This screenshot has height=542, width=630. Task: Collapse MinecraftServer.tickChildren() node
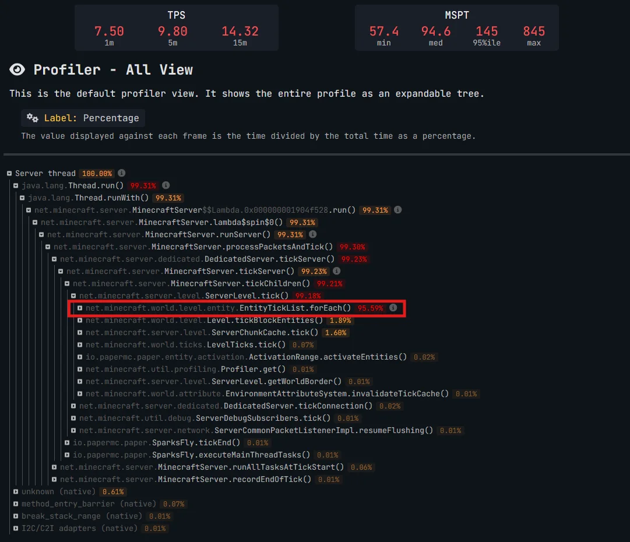click(67, 284)
